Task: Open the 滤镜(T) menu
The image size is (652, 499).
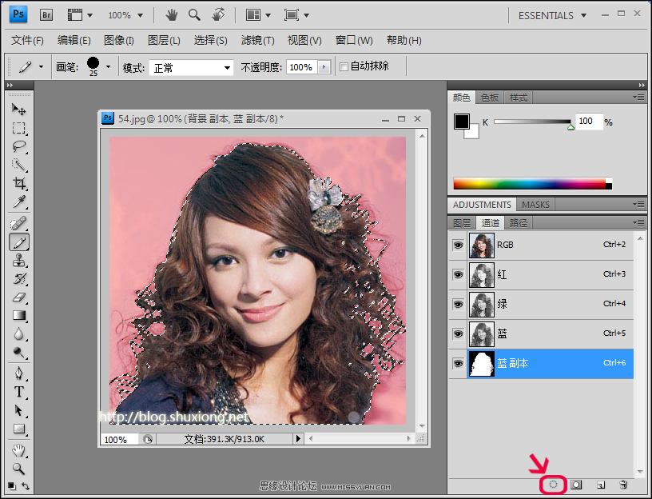Action: click(258, 40)
